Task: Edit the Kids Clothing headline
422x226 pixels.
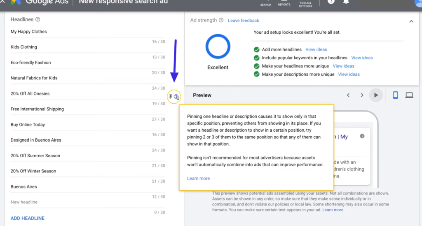Action: (x=88, y=47)
